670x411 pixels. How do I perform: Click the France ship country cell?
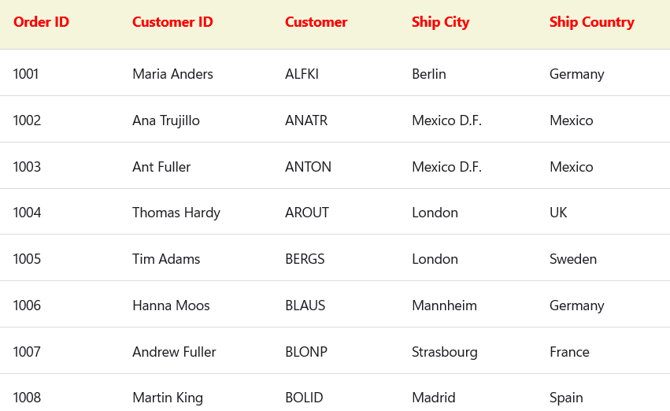[569, 352]
